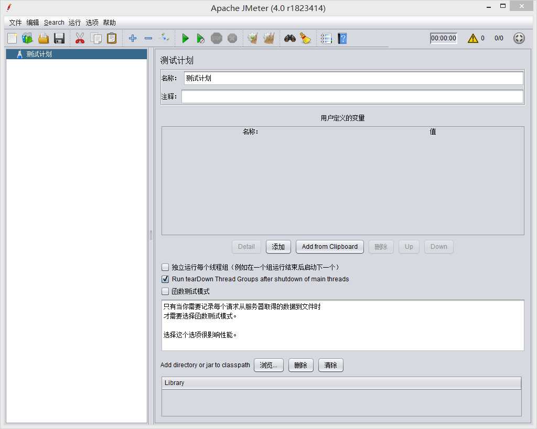Click the function mode description text area

point(342,325)
